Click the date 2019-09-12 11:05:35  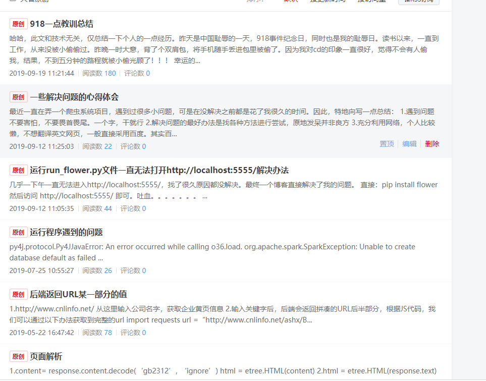tap(41, 208)
